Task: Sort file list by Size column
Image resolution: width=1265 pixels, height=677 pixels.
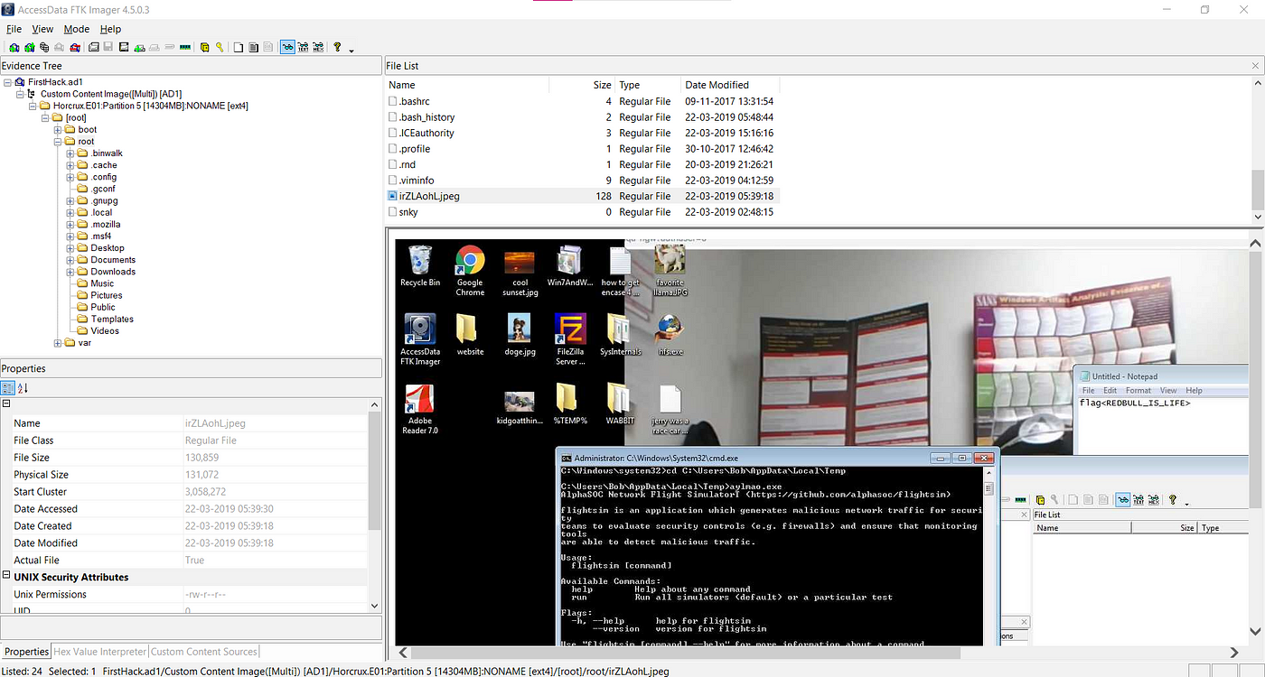Action: (582, 85)
